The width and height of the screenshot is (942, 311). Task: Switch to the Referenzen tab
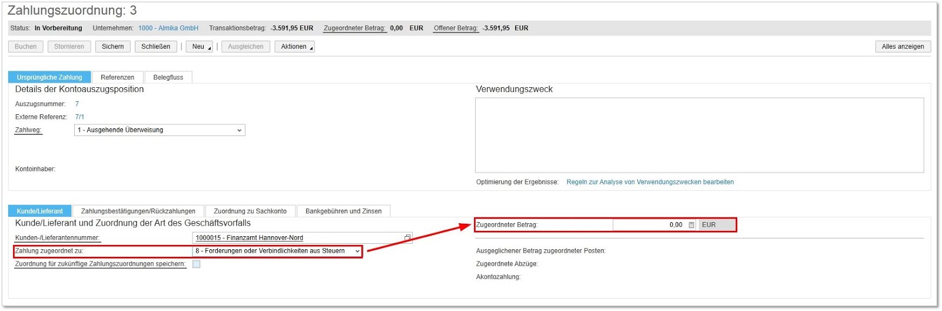(x=117, y=77)
